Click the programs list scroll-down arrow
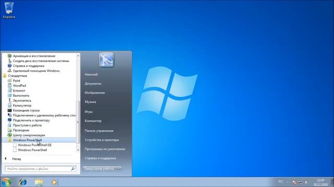 point(78,150)
